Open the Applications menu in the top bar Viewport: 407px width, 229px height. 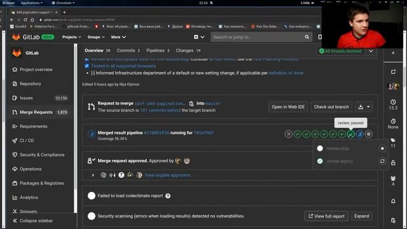point(31,3)
